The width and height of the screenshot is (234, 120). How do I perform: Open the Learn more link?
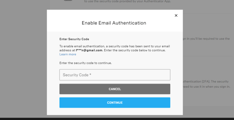68,54
